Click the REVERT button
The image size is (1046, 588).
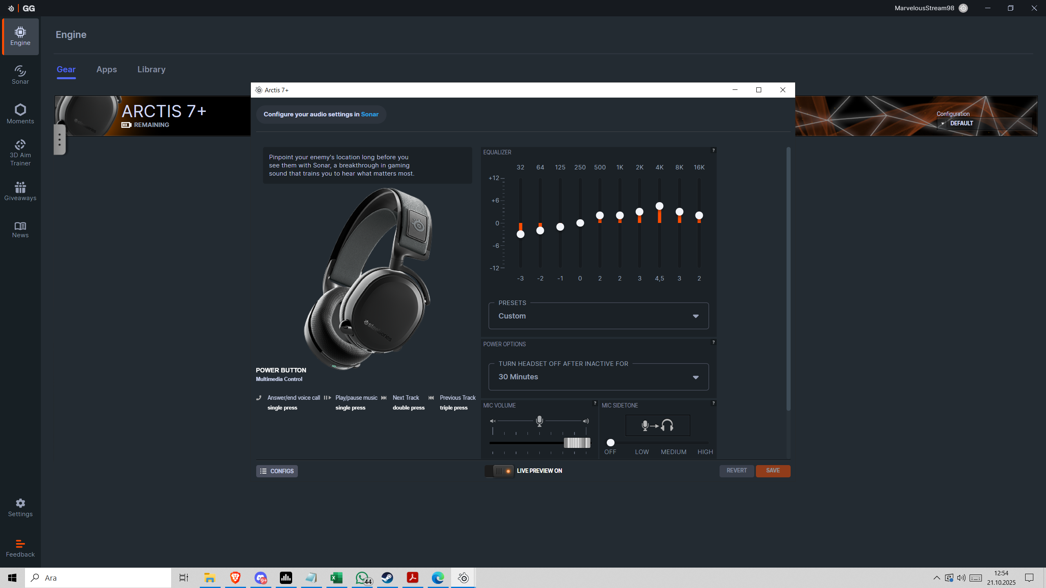coord(736,471)
